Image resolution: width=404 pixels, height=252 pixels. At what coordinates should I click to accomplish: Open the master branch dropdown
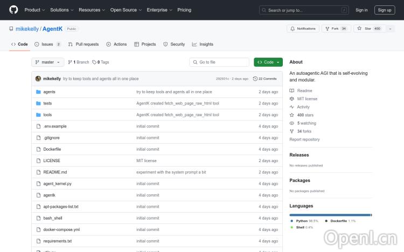pyautogui.click(x=48, y=62)
